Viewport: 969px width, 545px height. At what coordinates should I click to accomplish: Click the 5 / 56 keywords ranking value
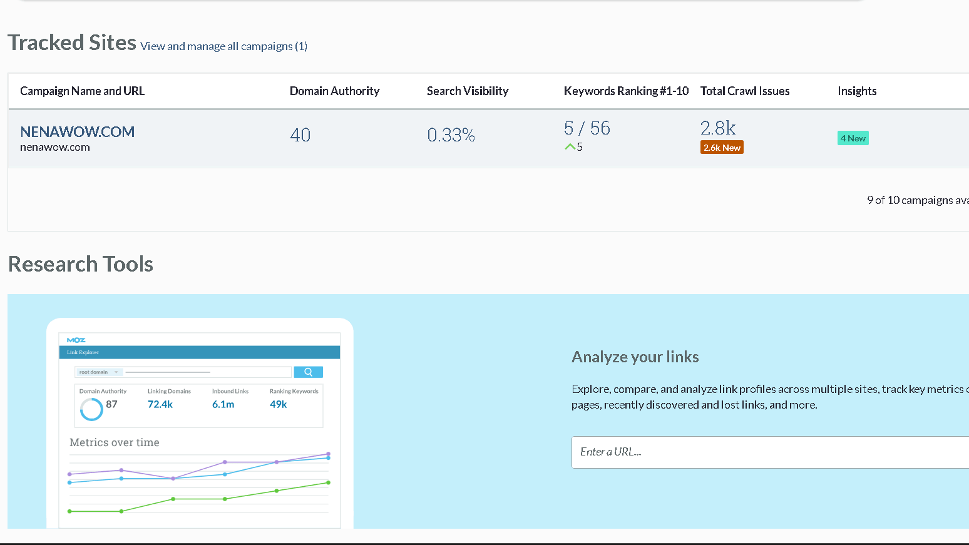587,128
